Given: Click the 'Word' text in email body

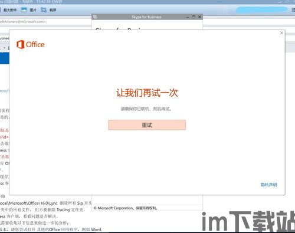Looking at the screenshot, I should (96, 229).
